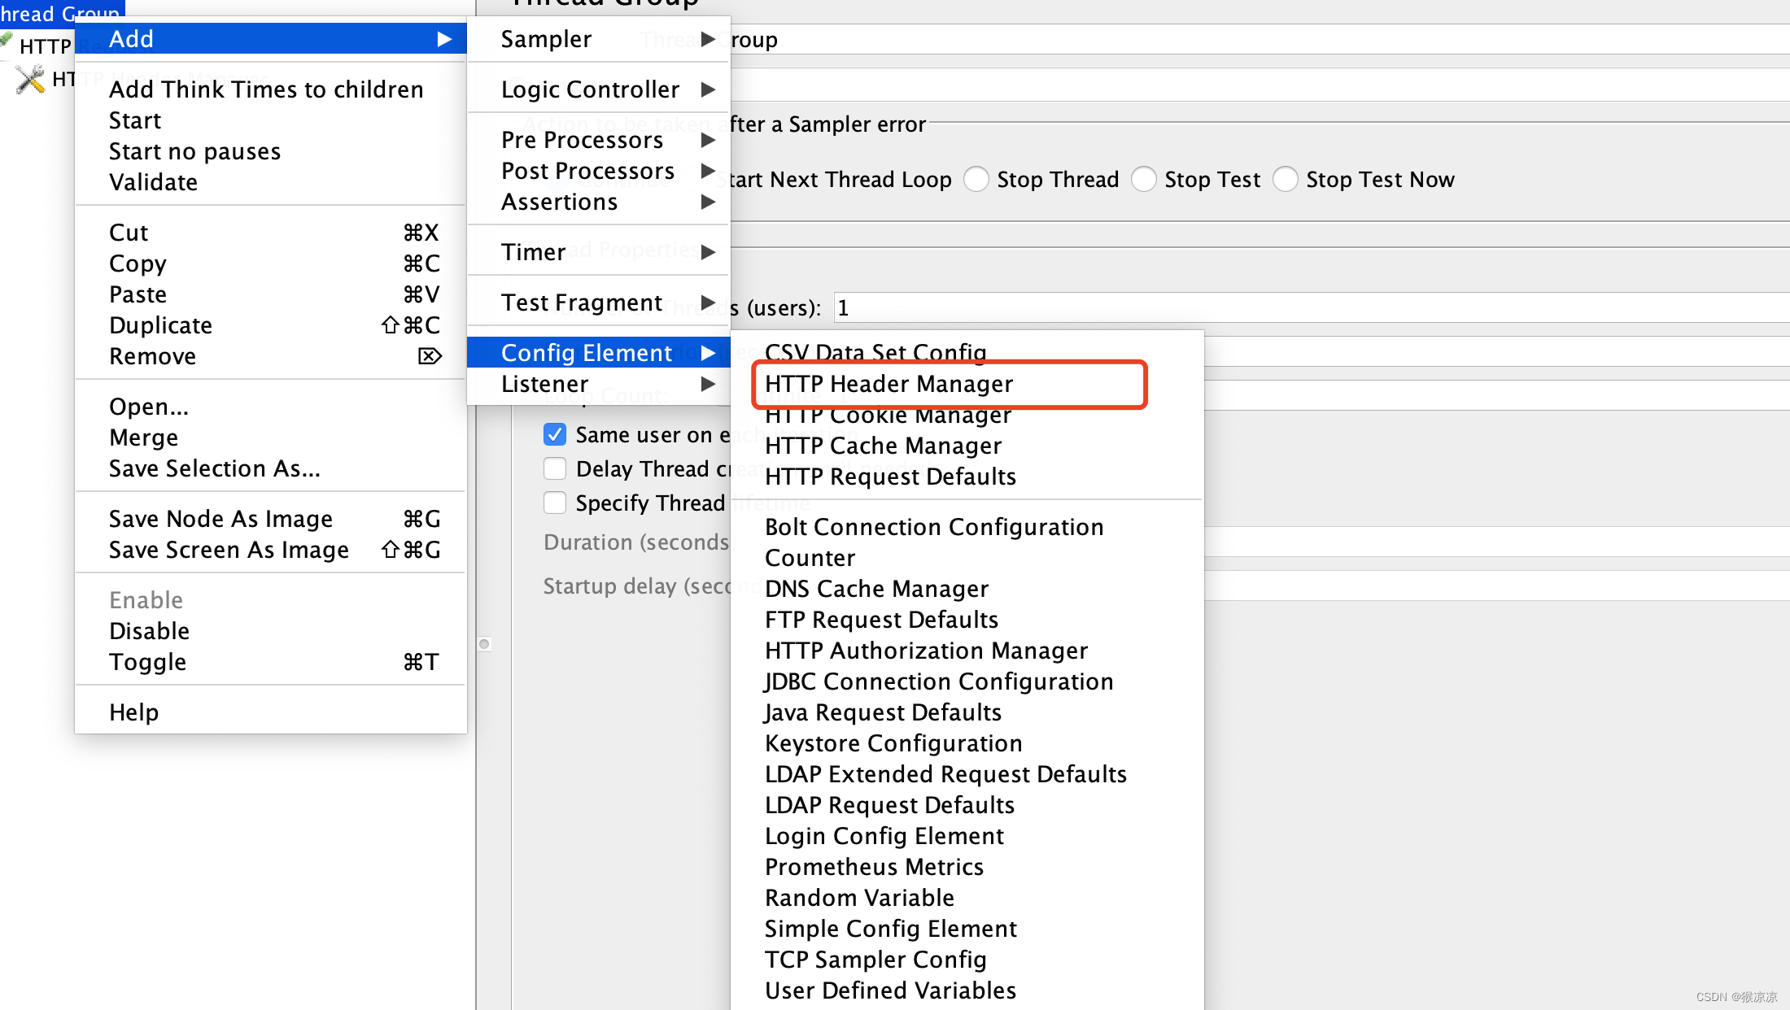Viewport: 1790px width, 1010px height.
Task: Add Counter config element
Action: 967,558
